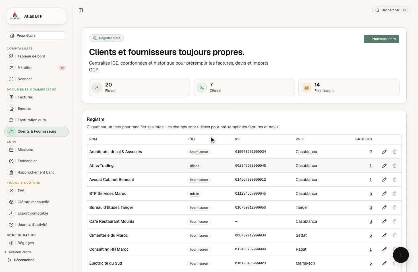Click the Export comptable download icon
The image size is (418, 272).
(11, 213)
